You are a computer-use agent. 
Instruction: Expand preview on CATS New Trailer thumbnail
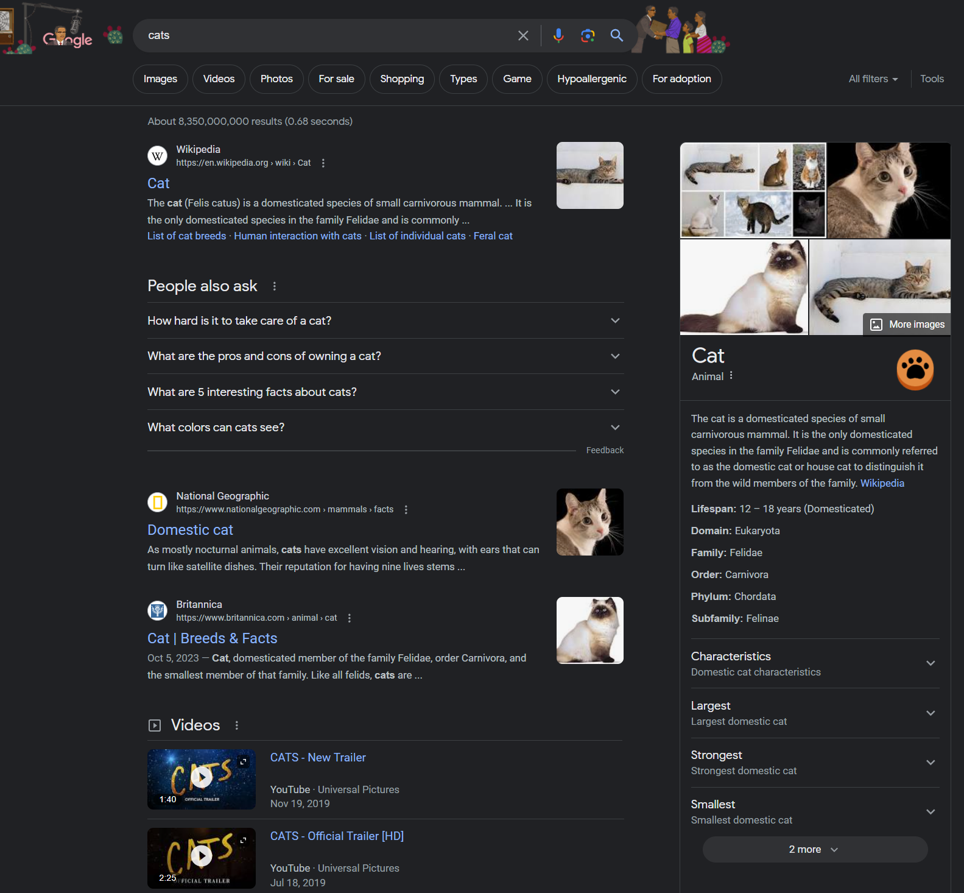point(244,761)
